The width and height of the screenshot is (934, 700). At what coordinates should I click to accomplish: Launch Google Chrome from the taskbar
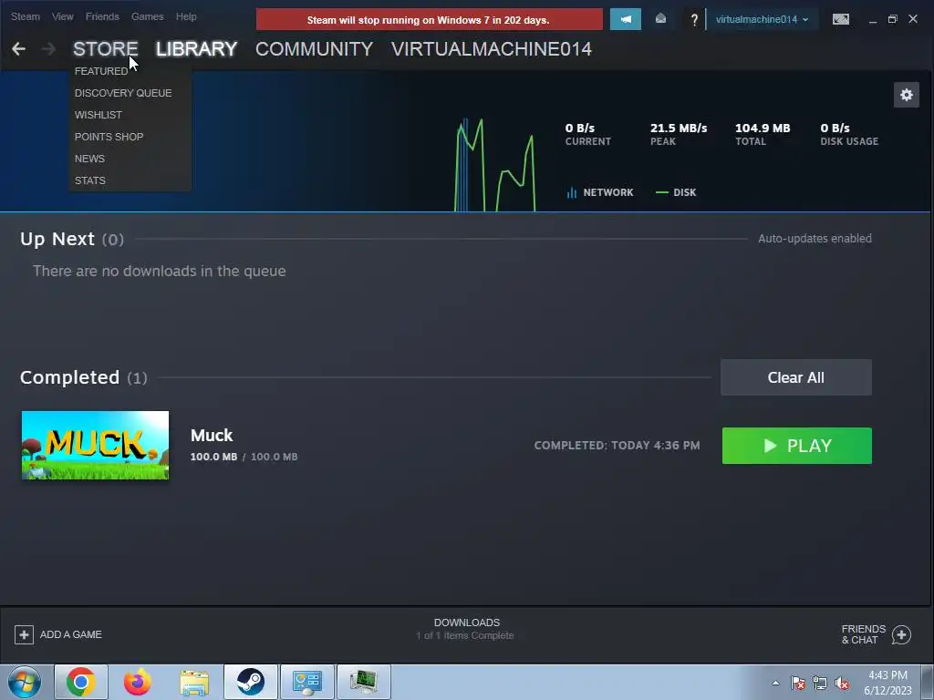click(x=81, y=682)
